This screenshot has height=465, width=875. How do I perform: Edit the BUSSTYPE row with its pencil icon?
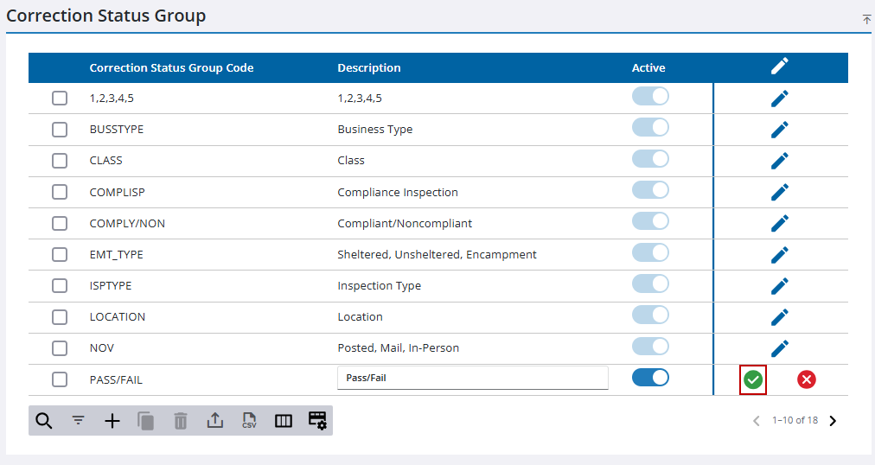coord(780,130)
